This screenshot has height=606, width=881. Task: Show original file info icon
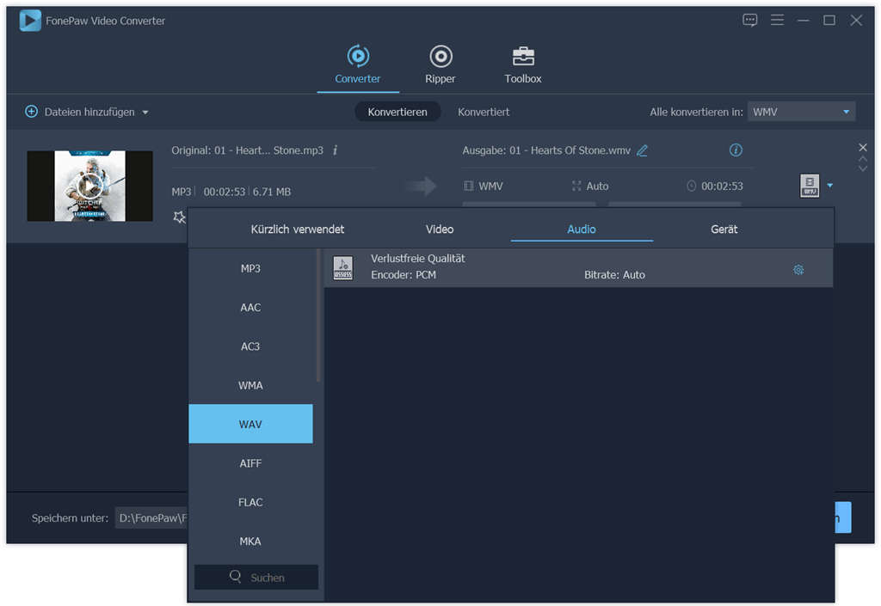(x=336, y=150)
